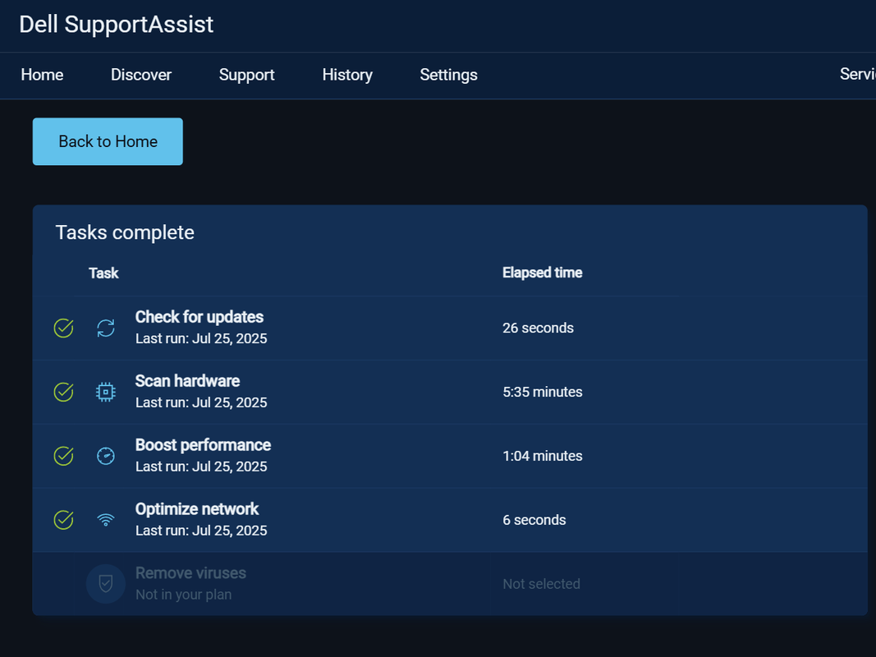Image resolution: width=876 pixels, height=657 pixels.
Task: Select the Boost performance task title
Action: pos(203,445)
